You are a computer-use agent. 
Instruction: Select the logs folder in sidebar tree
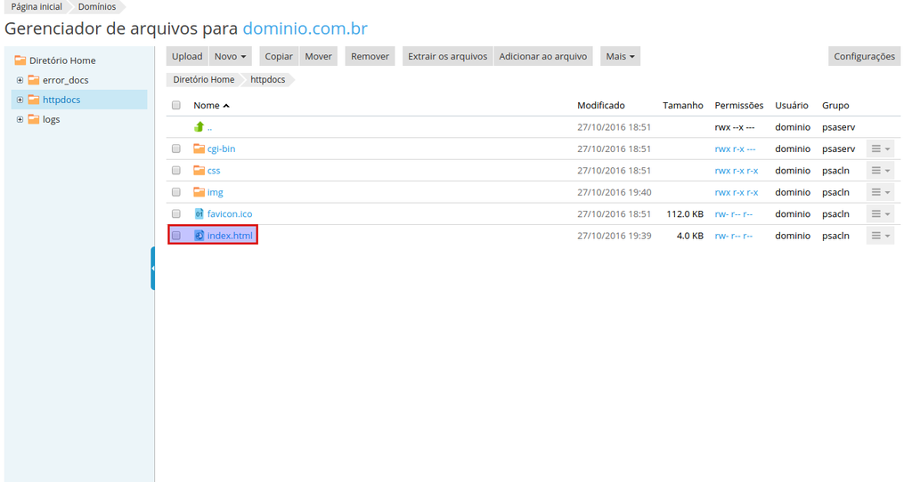pyautogui.click(x=51, y=119)
